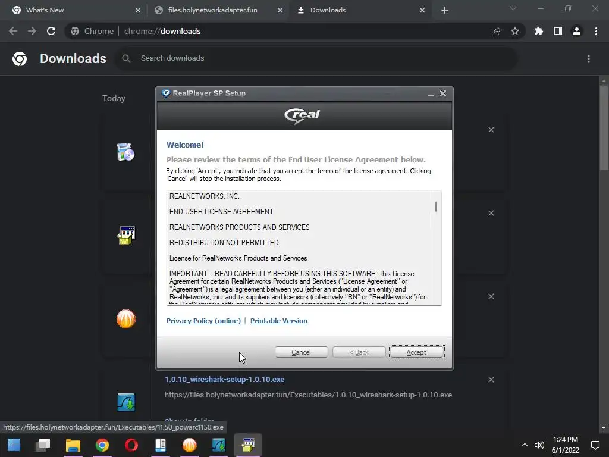Toggle the Chrome side panel
The height and width of the screenshot is (457, 609).
click(x=558, y=31)
